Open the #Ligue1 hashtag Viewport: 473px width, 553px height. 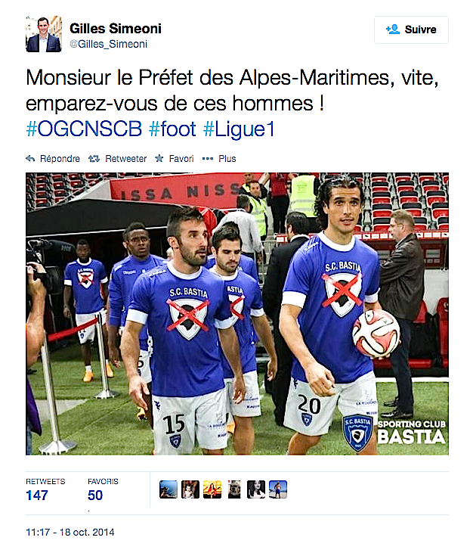tap(239, 129)
